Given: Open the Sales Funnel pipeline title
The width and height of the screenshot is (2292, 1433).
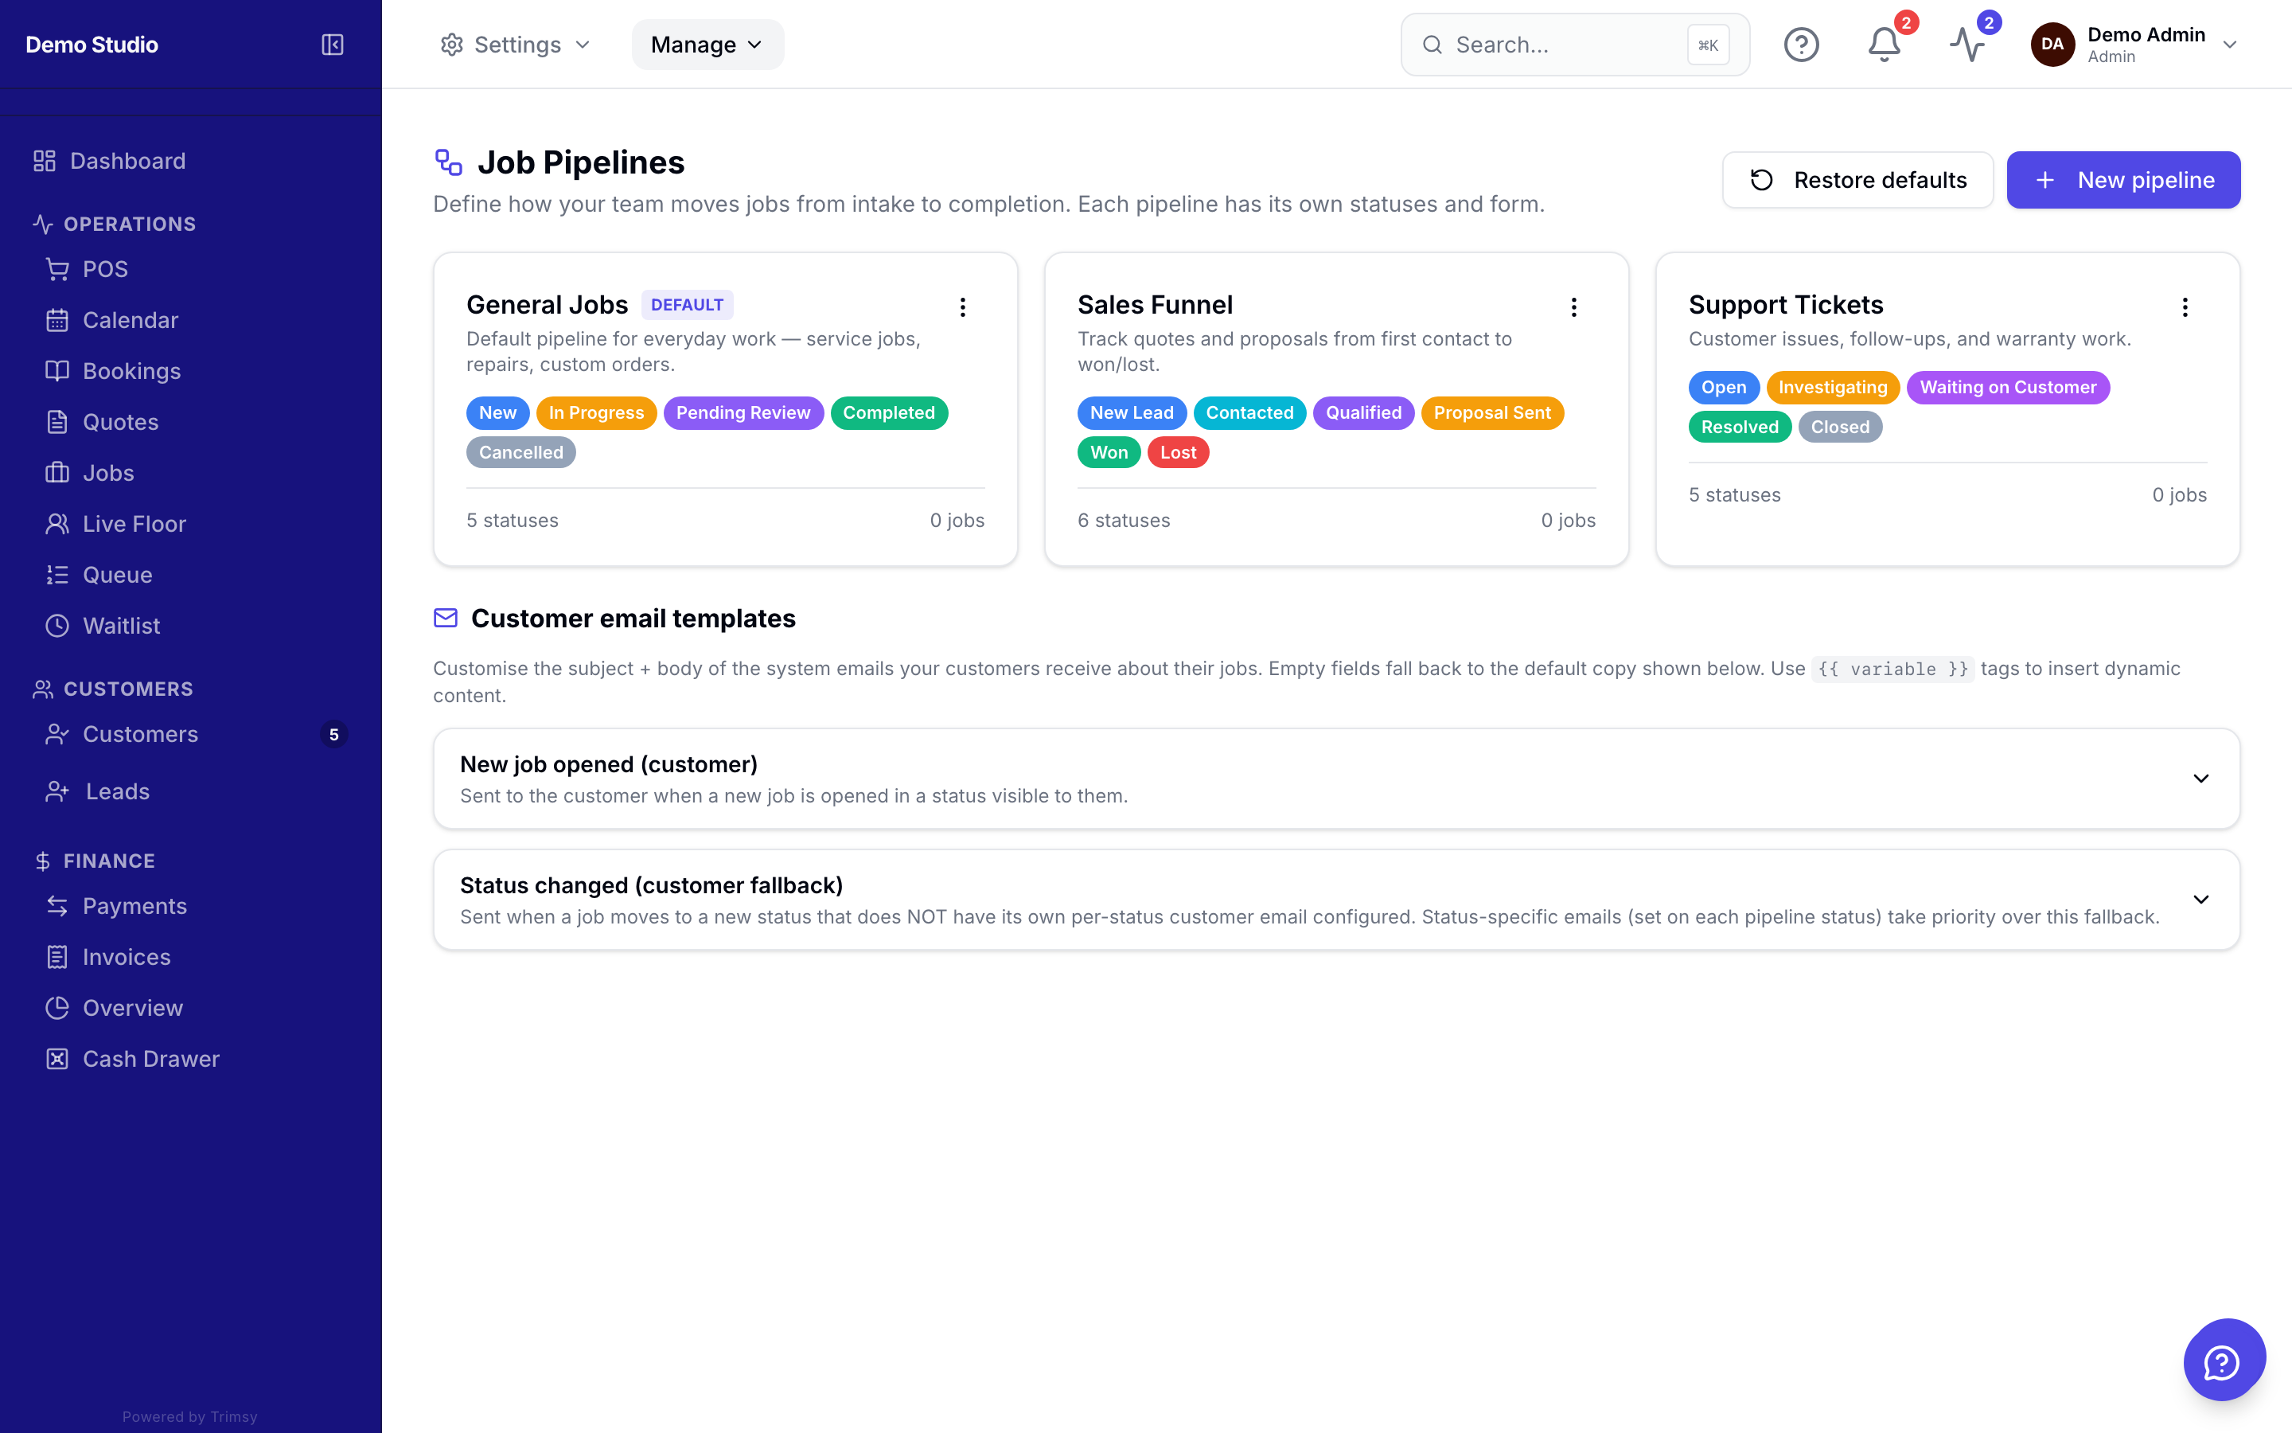Looking at the screenshot, I should pos(1155,305).
